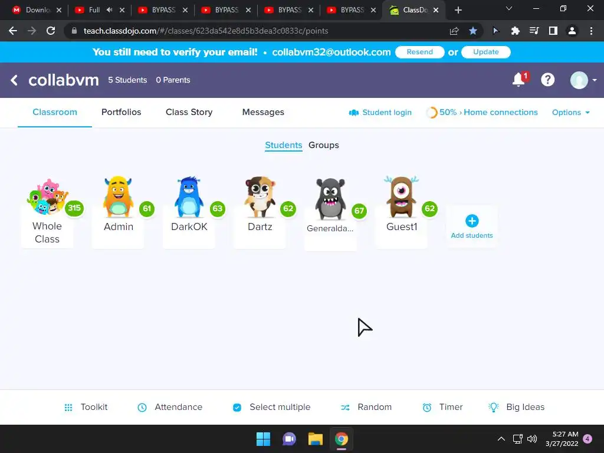Click the Big Ideas lightbulb icon
Image resolution: width=604 pixels, height=453 pixels.
tap(494, 407)
